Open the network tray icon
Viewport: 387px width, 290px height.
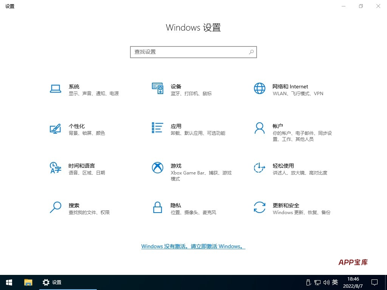317,282
